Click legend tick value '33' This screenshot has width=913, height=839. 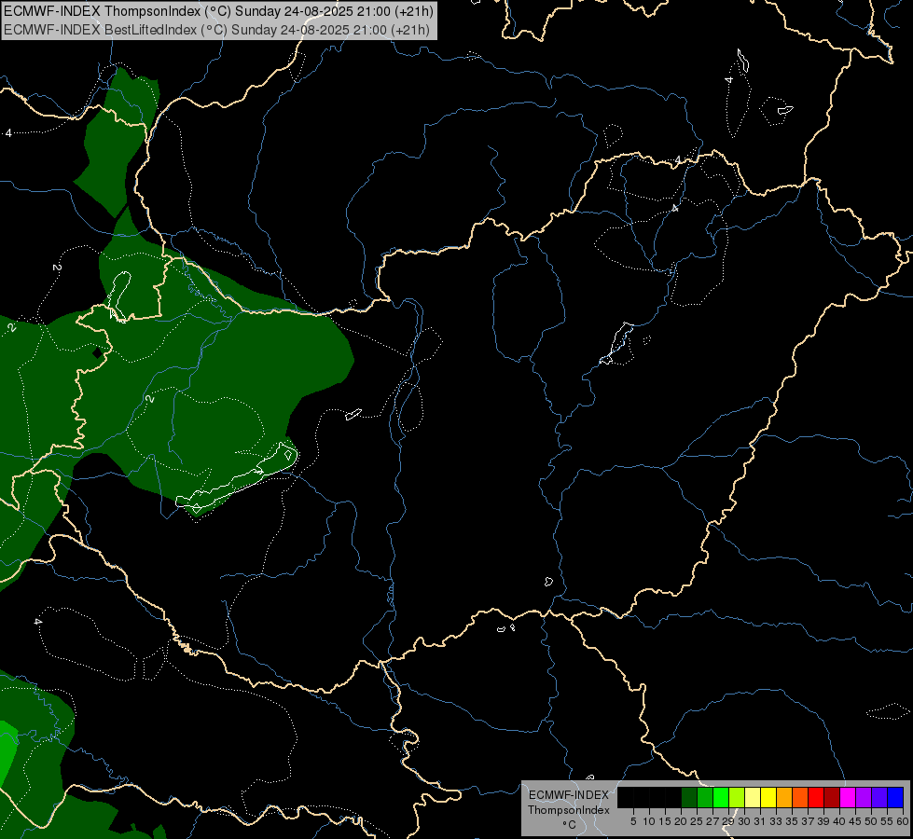pos(776,821)
